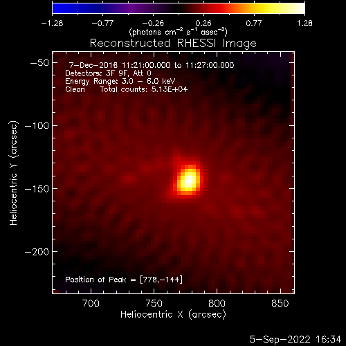This screenshot has width=346, height=346.
Task: Click the bright yellow peak source
Action: click(189, 180)
